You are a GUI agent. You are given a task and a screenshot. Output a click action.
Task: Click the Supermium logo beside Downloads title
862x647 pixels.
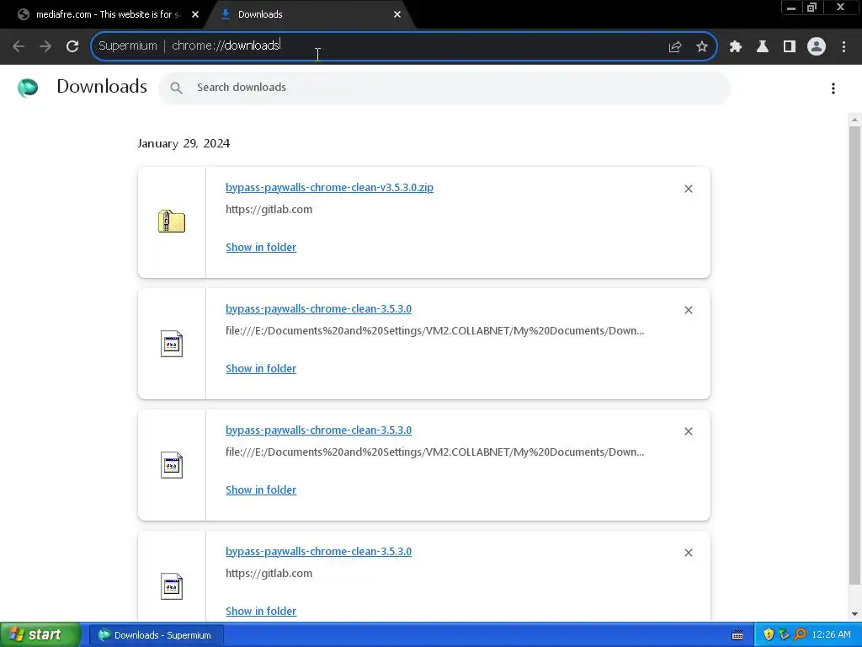(x=28, y=88)
